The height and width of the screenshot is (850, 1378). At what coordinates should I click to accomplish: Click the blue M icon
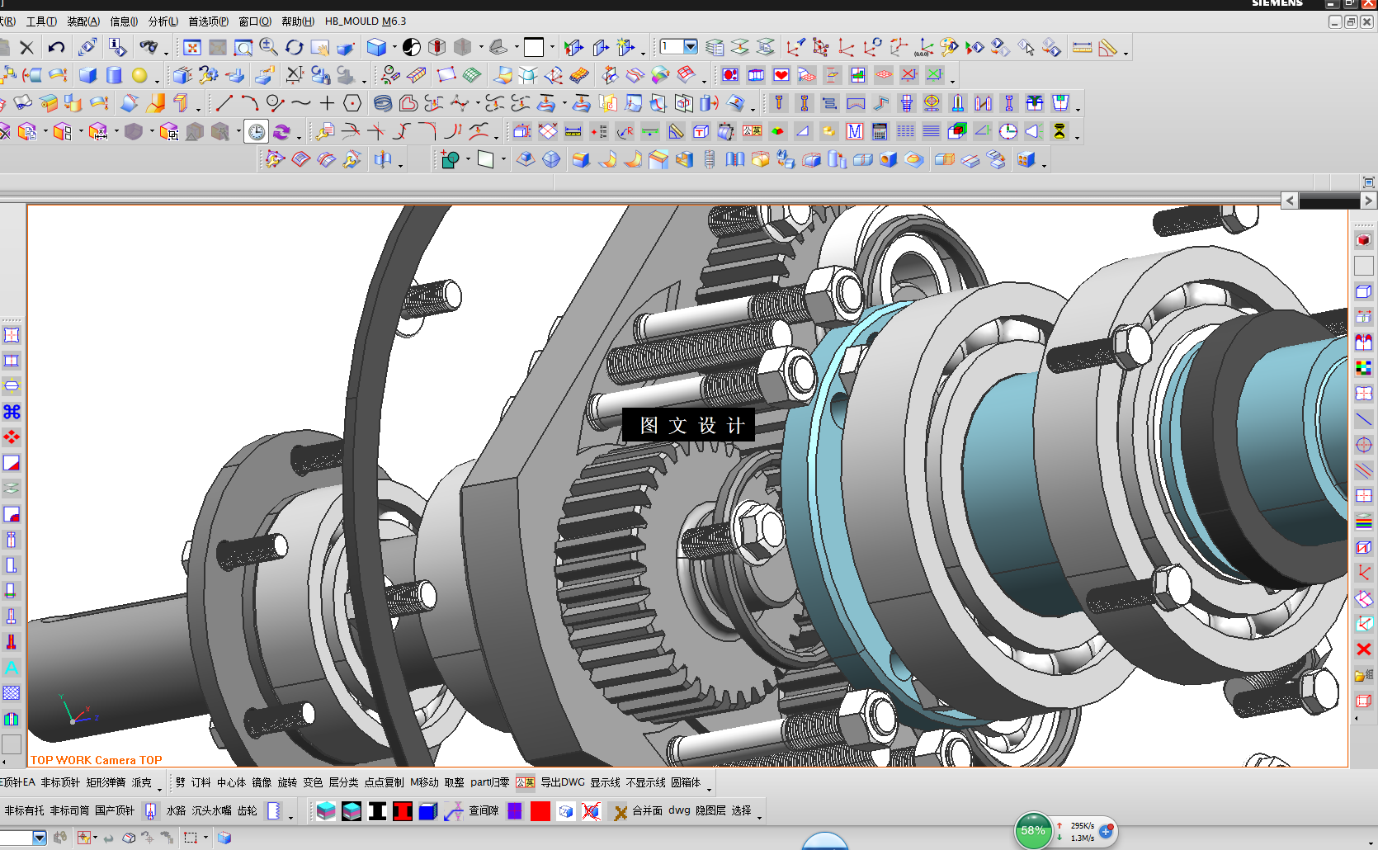click(855, 131)
